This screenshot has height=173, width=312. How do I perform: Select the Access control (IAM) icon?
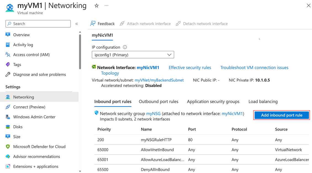pyautogui.click(x=8, y=55)
